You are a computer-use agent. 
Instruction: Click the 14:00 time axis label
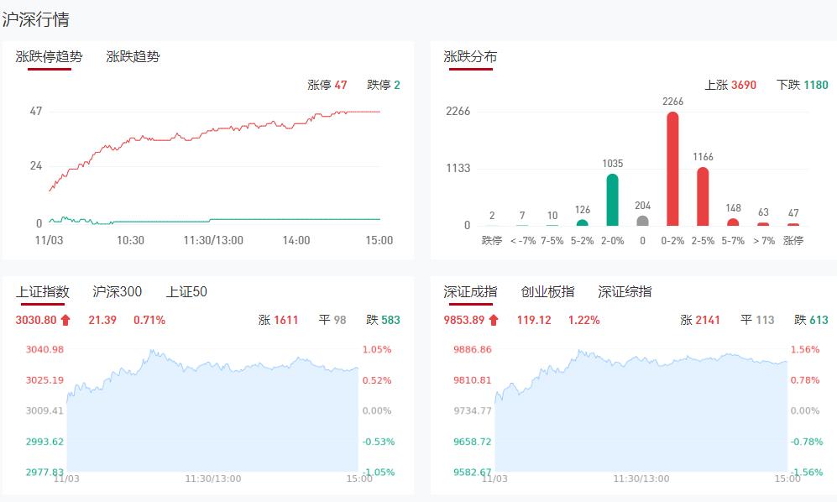click(296, 240)
